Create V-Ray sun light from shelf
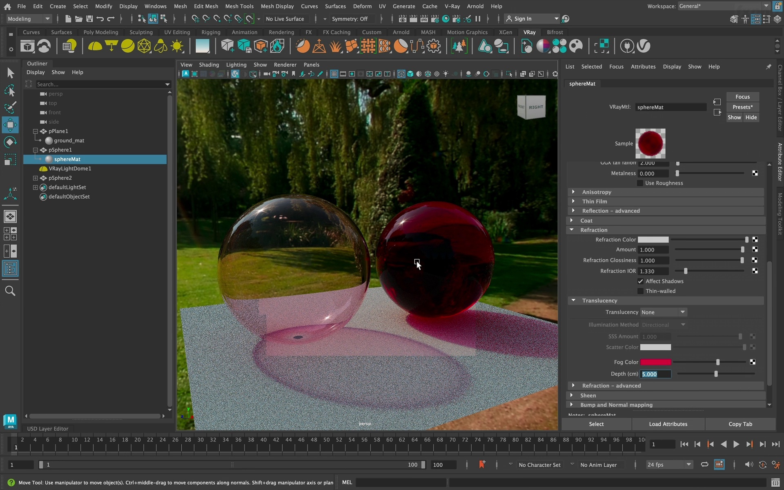Screen dimensions: 784x490 [177, 46]
